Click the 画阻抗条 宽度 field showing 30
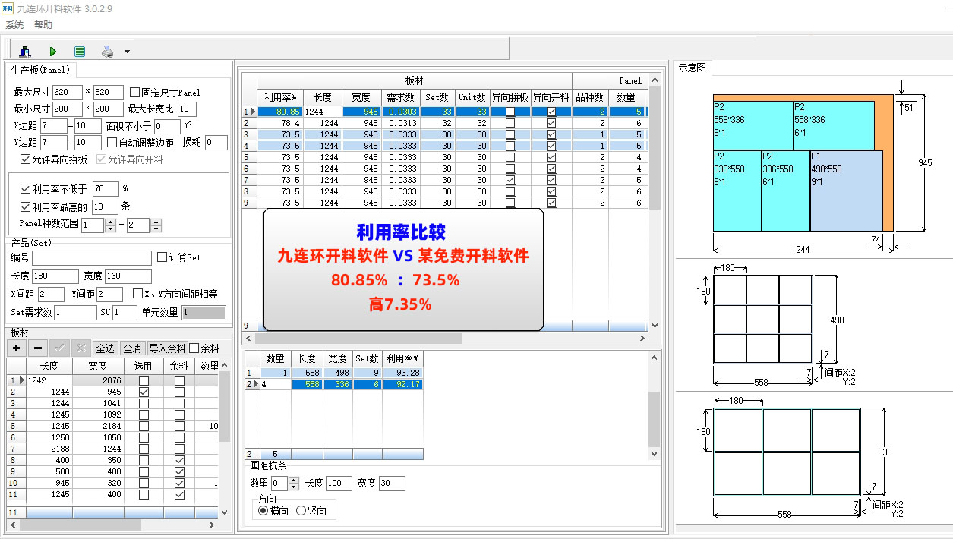Screen dimensions: 953x539 click(392, 484)
